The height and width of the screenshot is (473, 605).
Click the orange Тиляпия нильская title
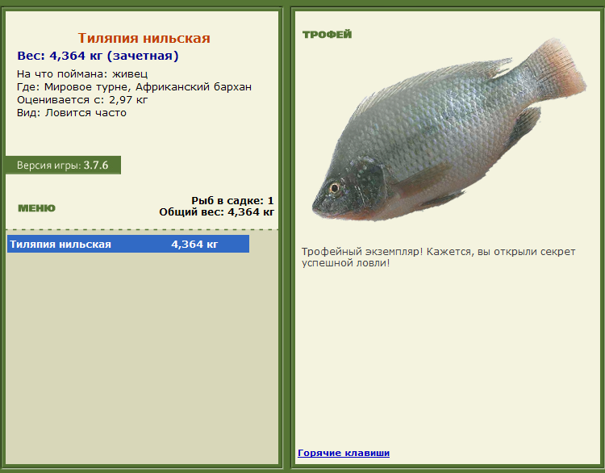[x=144, y=38]
